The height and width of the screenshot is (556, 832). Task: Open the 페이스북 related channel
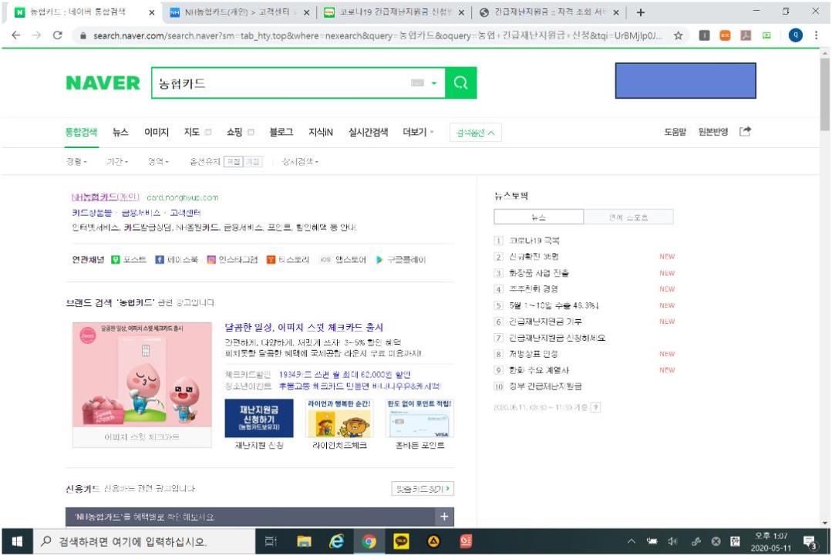tap(176, 259)
